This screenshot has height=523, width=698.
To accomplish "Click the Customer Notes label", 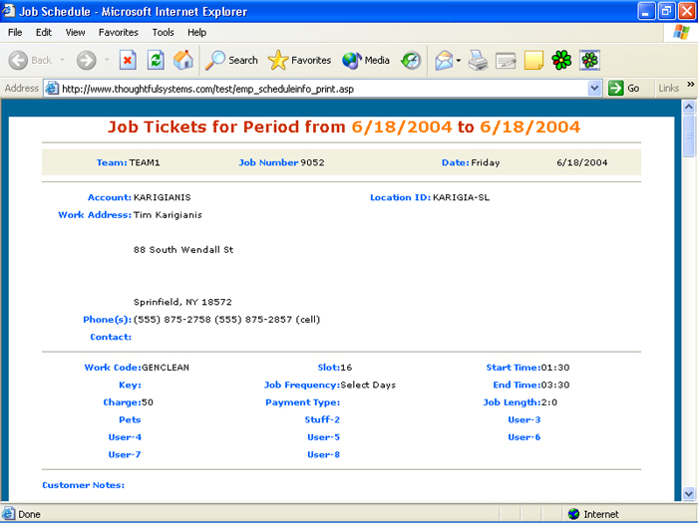I will click(x=83, y=485).
